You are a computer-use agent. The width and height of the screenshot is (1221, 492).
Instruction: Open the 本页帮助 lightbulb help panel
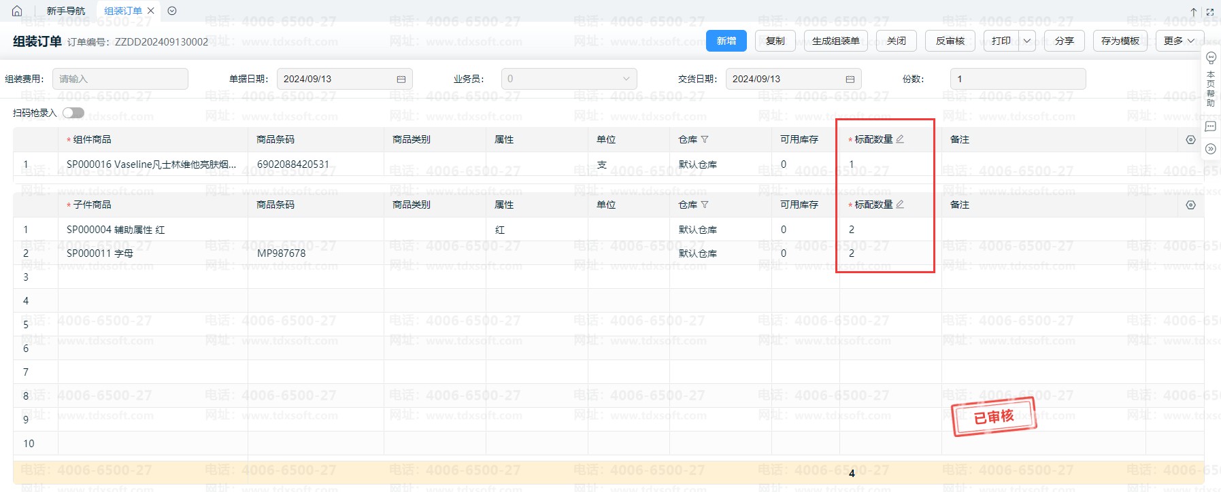tap(1211, 58)
